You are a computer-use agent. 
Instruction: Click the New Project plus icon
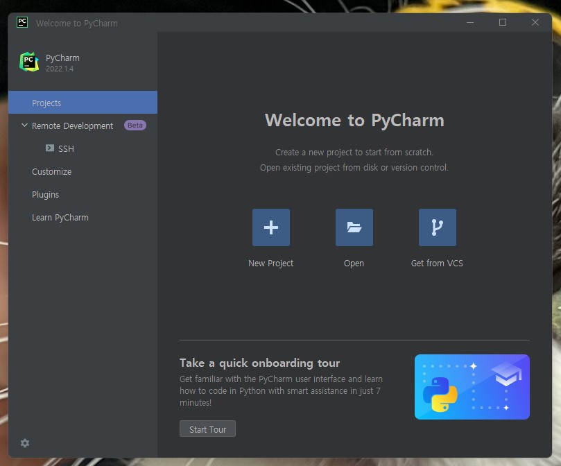[271, 227]
